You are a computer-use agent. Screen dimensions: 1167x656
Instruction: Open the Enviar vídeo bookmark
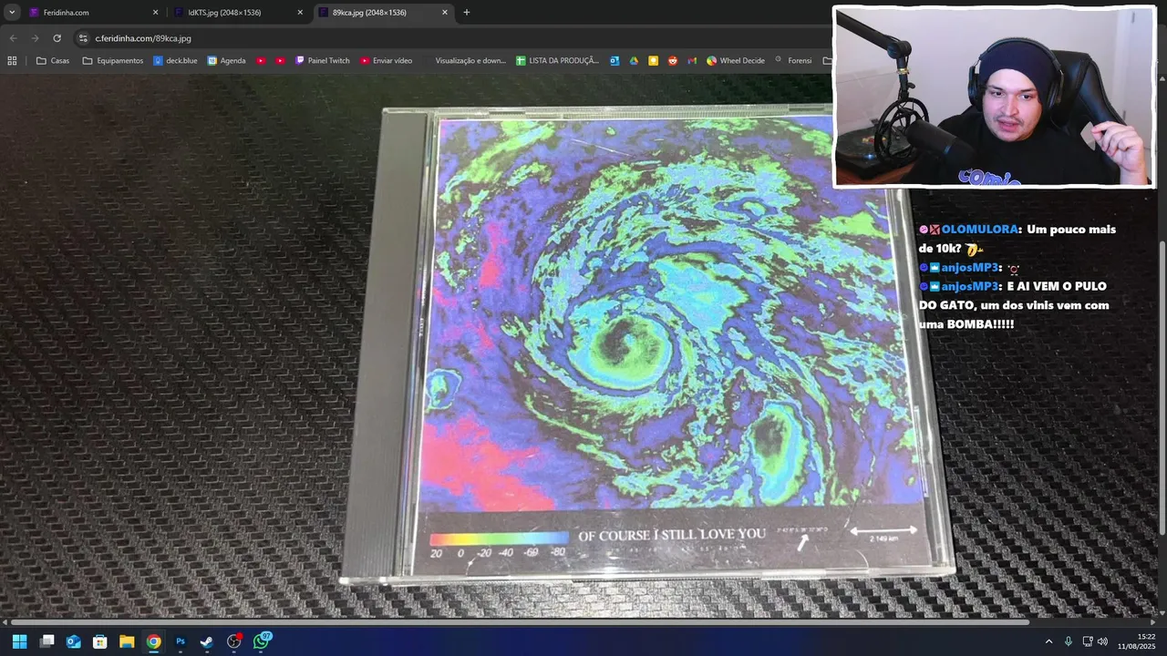click(387, 61)
